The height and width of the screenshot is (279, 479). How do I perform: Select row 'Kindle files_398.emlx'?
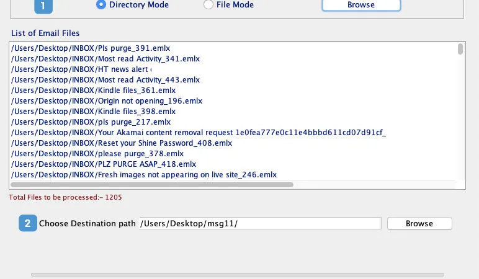[233, 112]
